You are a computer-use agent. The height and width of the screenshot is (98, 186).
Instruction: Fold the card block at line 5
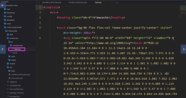pyautogui.click(x=42, y=28)
